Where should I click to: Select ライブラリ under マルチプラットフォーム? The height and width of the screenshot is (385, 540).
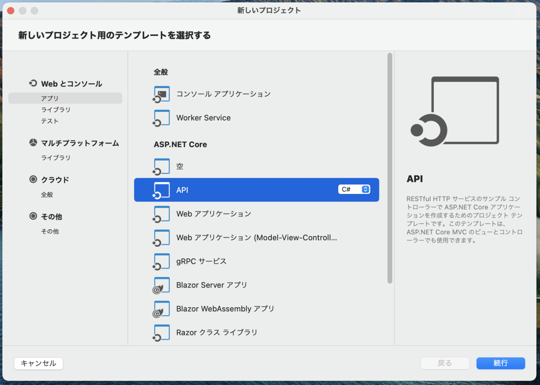pyautogui.click(x=56, y=158)
